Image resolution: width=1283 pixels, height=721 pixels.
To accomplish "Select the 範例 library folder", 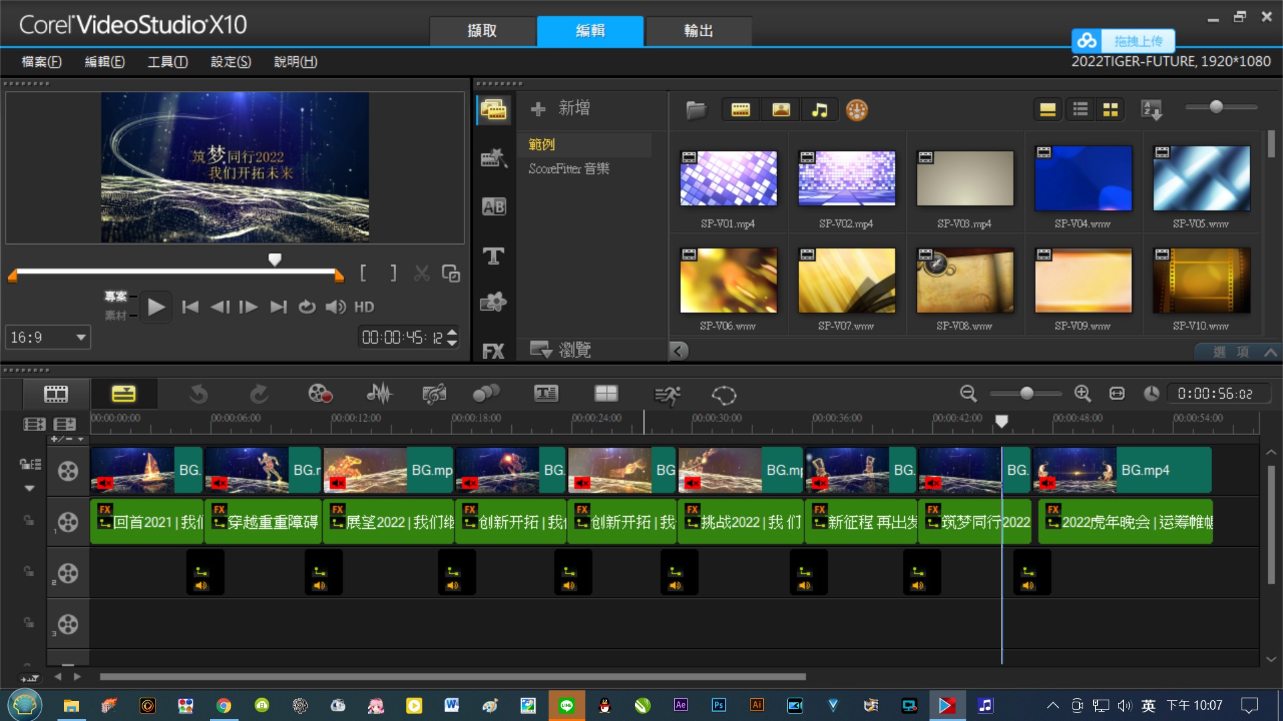I will click(542, 144).
